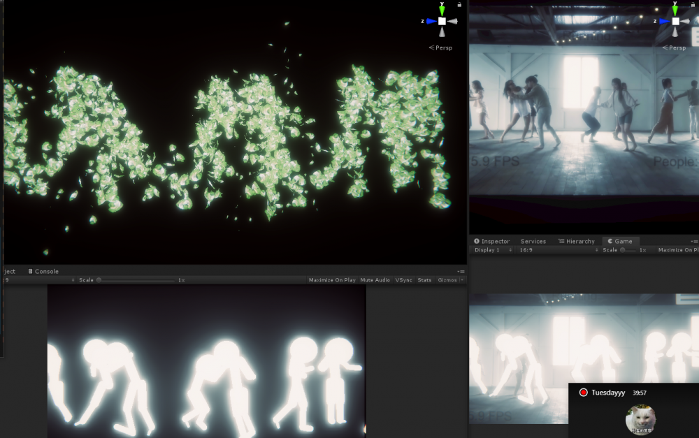
Task: Open the Services tab
Action: pos(533,241)
